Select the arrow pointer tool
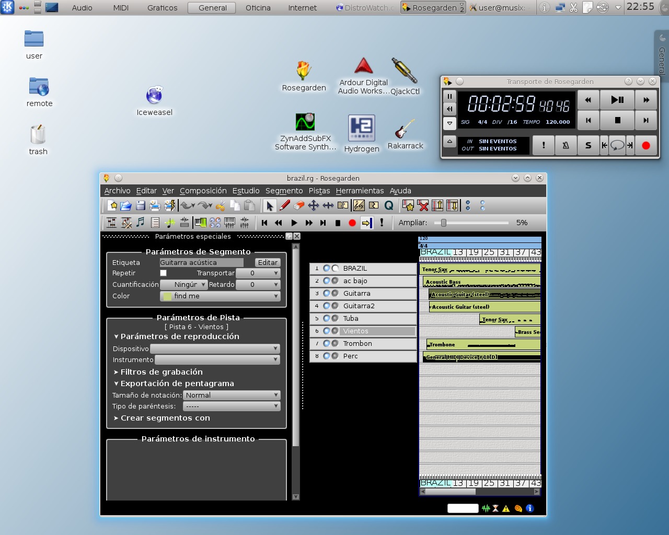The image size is (669, 535). 270,206
